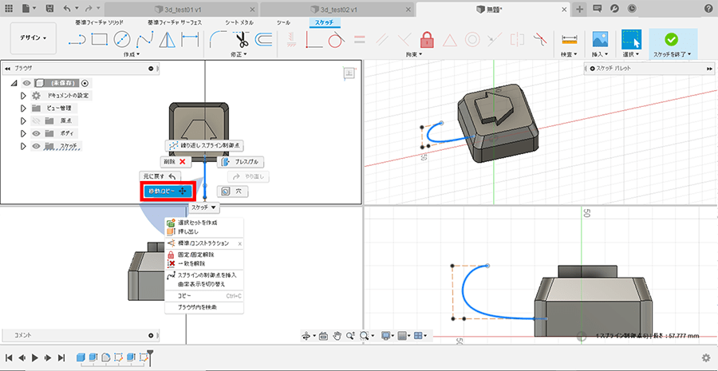Select the Circle sketch tool

tap(122, 40)
